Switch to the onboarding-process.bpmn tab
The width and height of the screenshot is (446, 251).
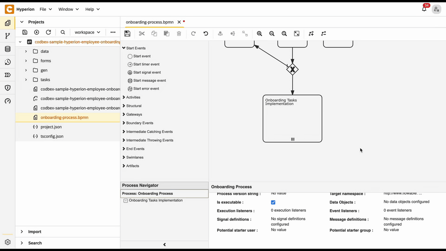[150, 22]
